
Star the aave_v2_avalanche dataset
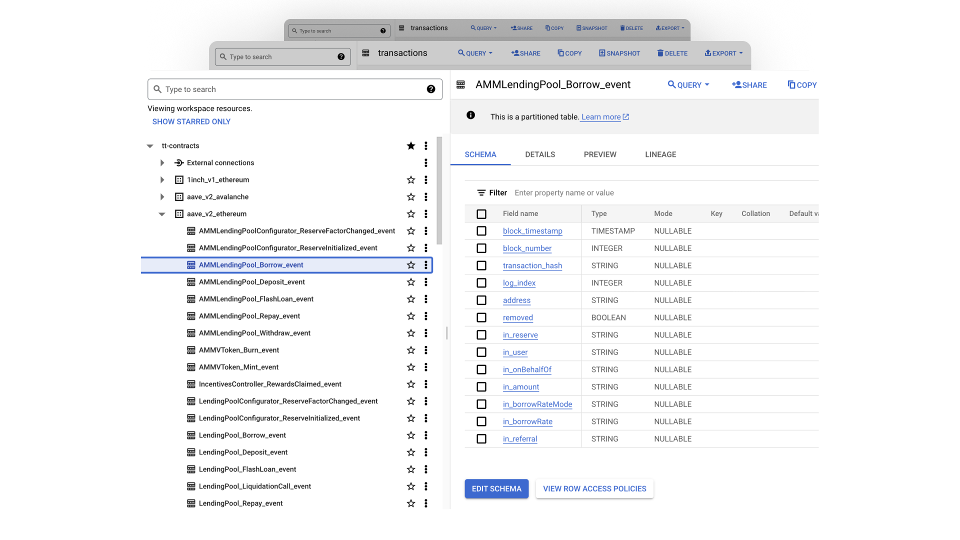(411, 197)
